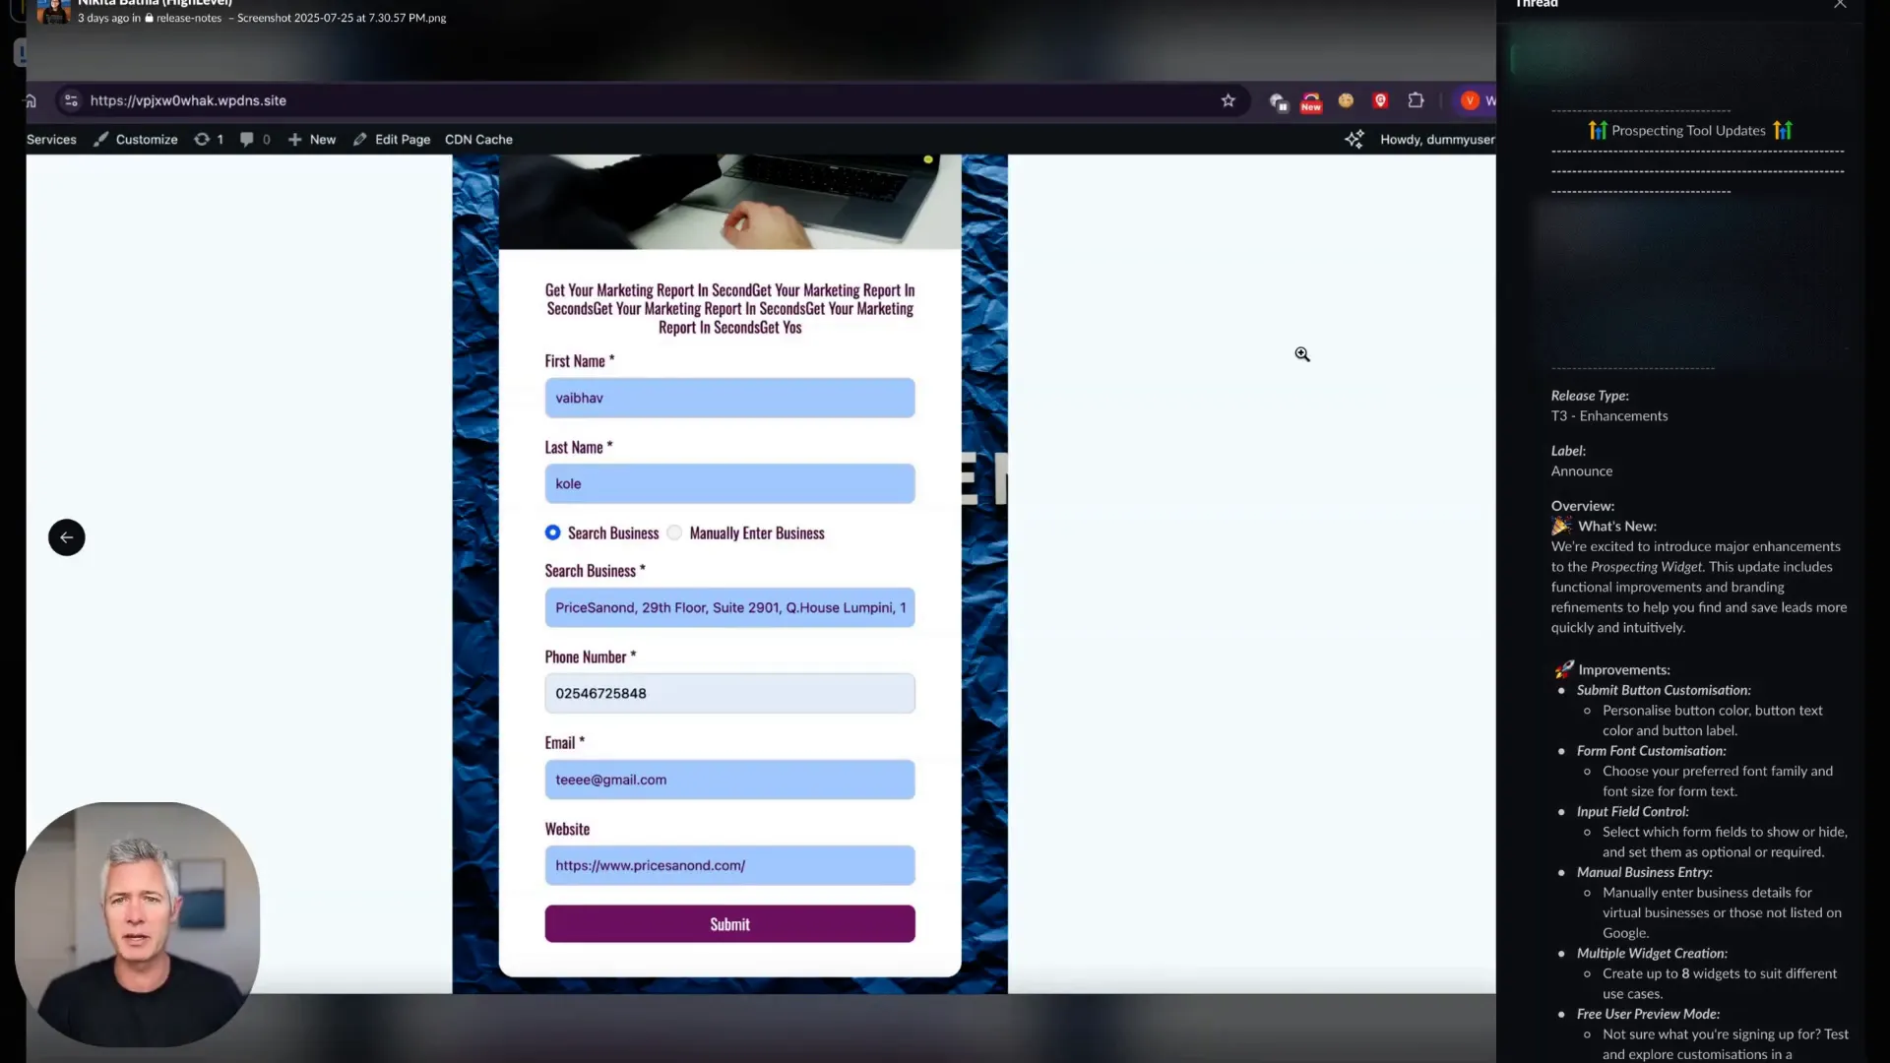The image size is (1890, 1063).
Task: Click into the Search Business field
Action: 729,607
